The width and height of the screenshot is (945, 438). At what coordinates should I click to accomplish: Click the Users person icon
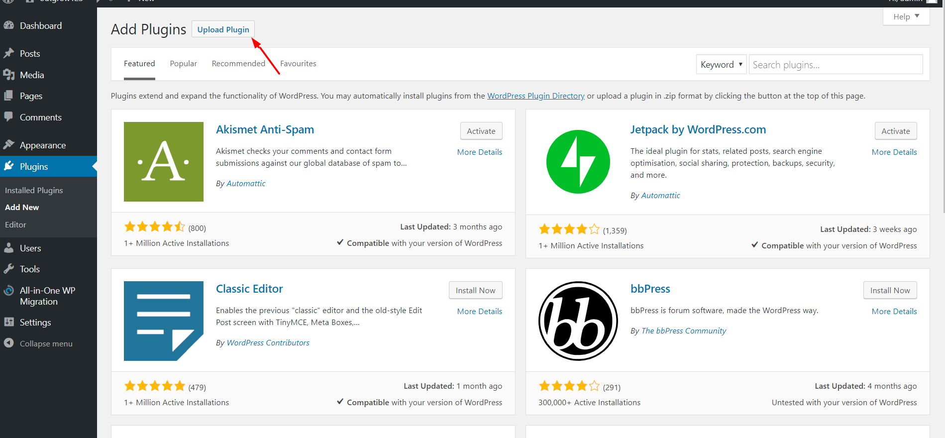[8, 247]
